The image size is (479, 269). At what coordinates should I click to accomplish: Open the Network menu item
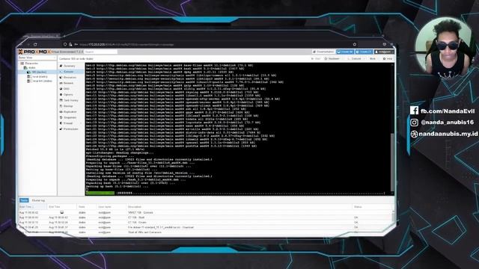70,83
